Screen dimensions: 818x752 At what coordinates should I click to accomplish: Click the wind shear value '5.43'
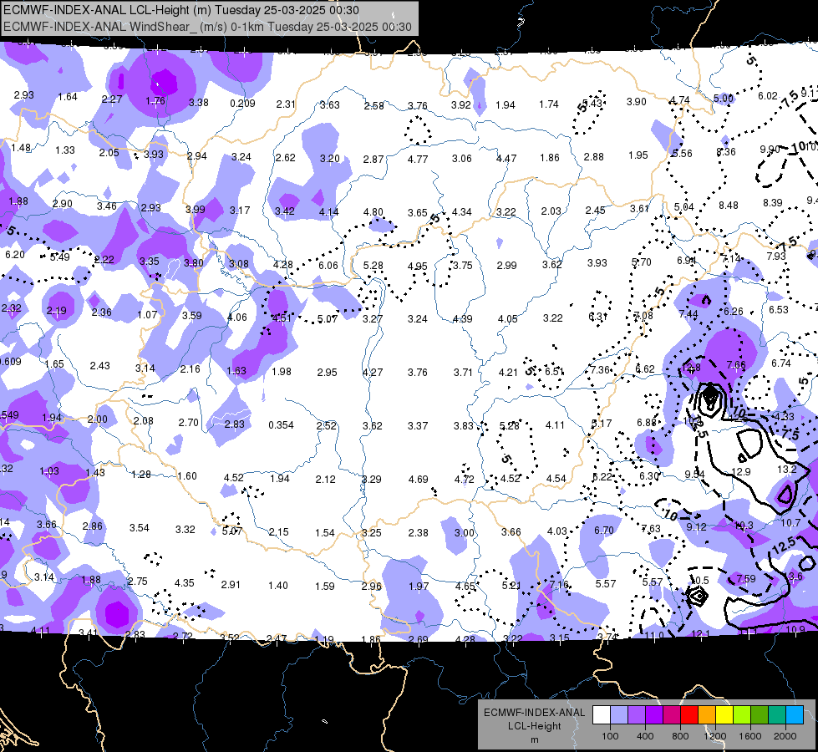click(592, 104)
